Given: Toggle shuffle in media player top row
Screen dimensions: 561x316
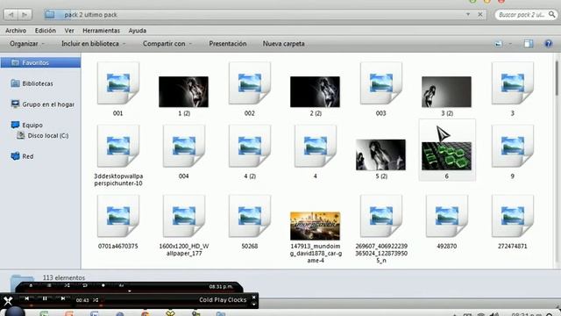Looking at the screenshot, I should pos(67,285).
